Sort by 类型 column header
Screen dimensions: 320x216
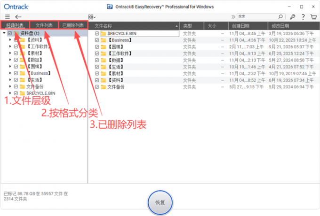[x=192, y=26]
